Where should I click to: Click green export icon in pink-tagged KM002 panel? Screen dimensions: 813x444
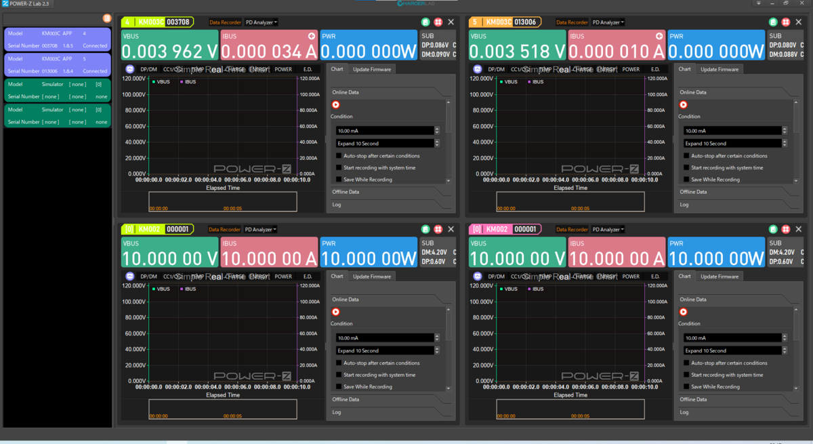(773, 229)
